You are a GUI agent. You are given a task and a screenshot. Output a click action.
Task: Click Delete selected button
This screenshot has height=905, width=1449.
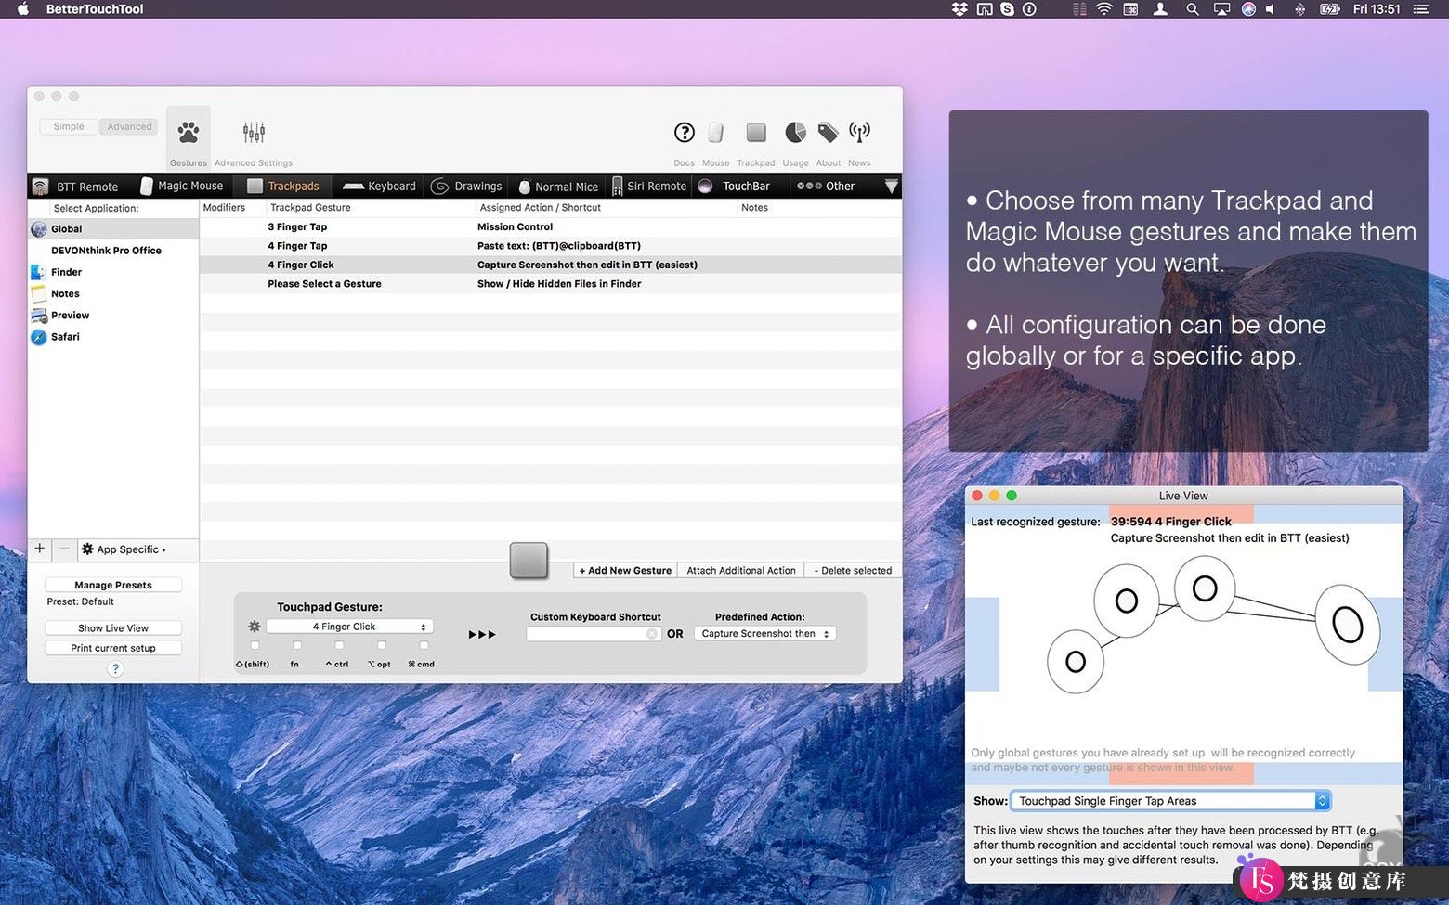[x=853, y=571]
